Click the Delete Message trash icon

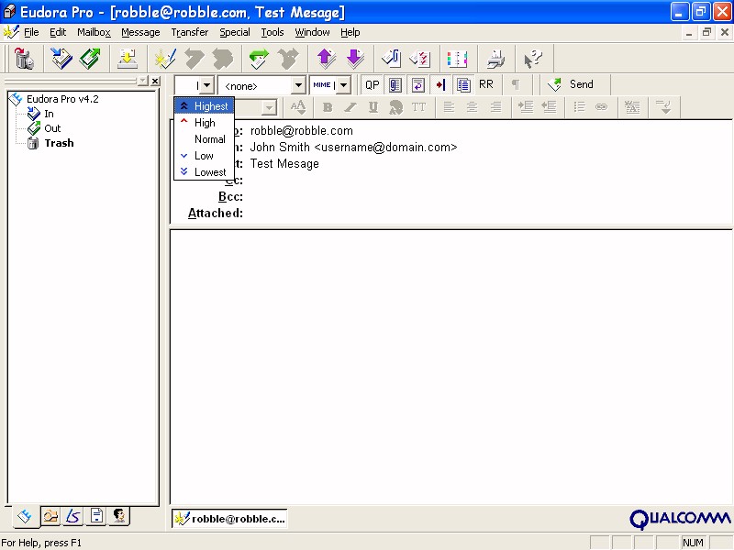[24, 59]
